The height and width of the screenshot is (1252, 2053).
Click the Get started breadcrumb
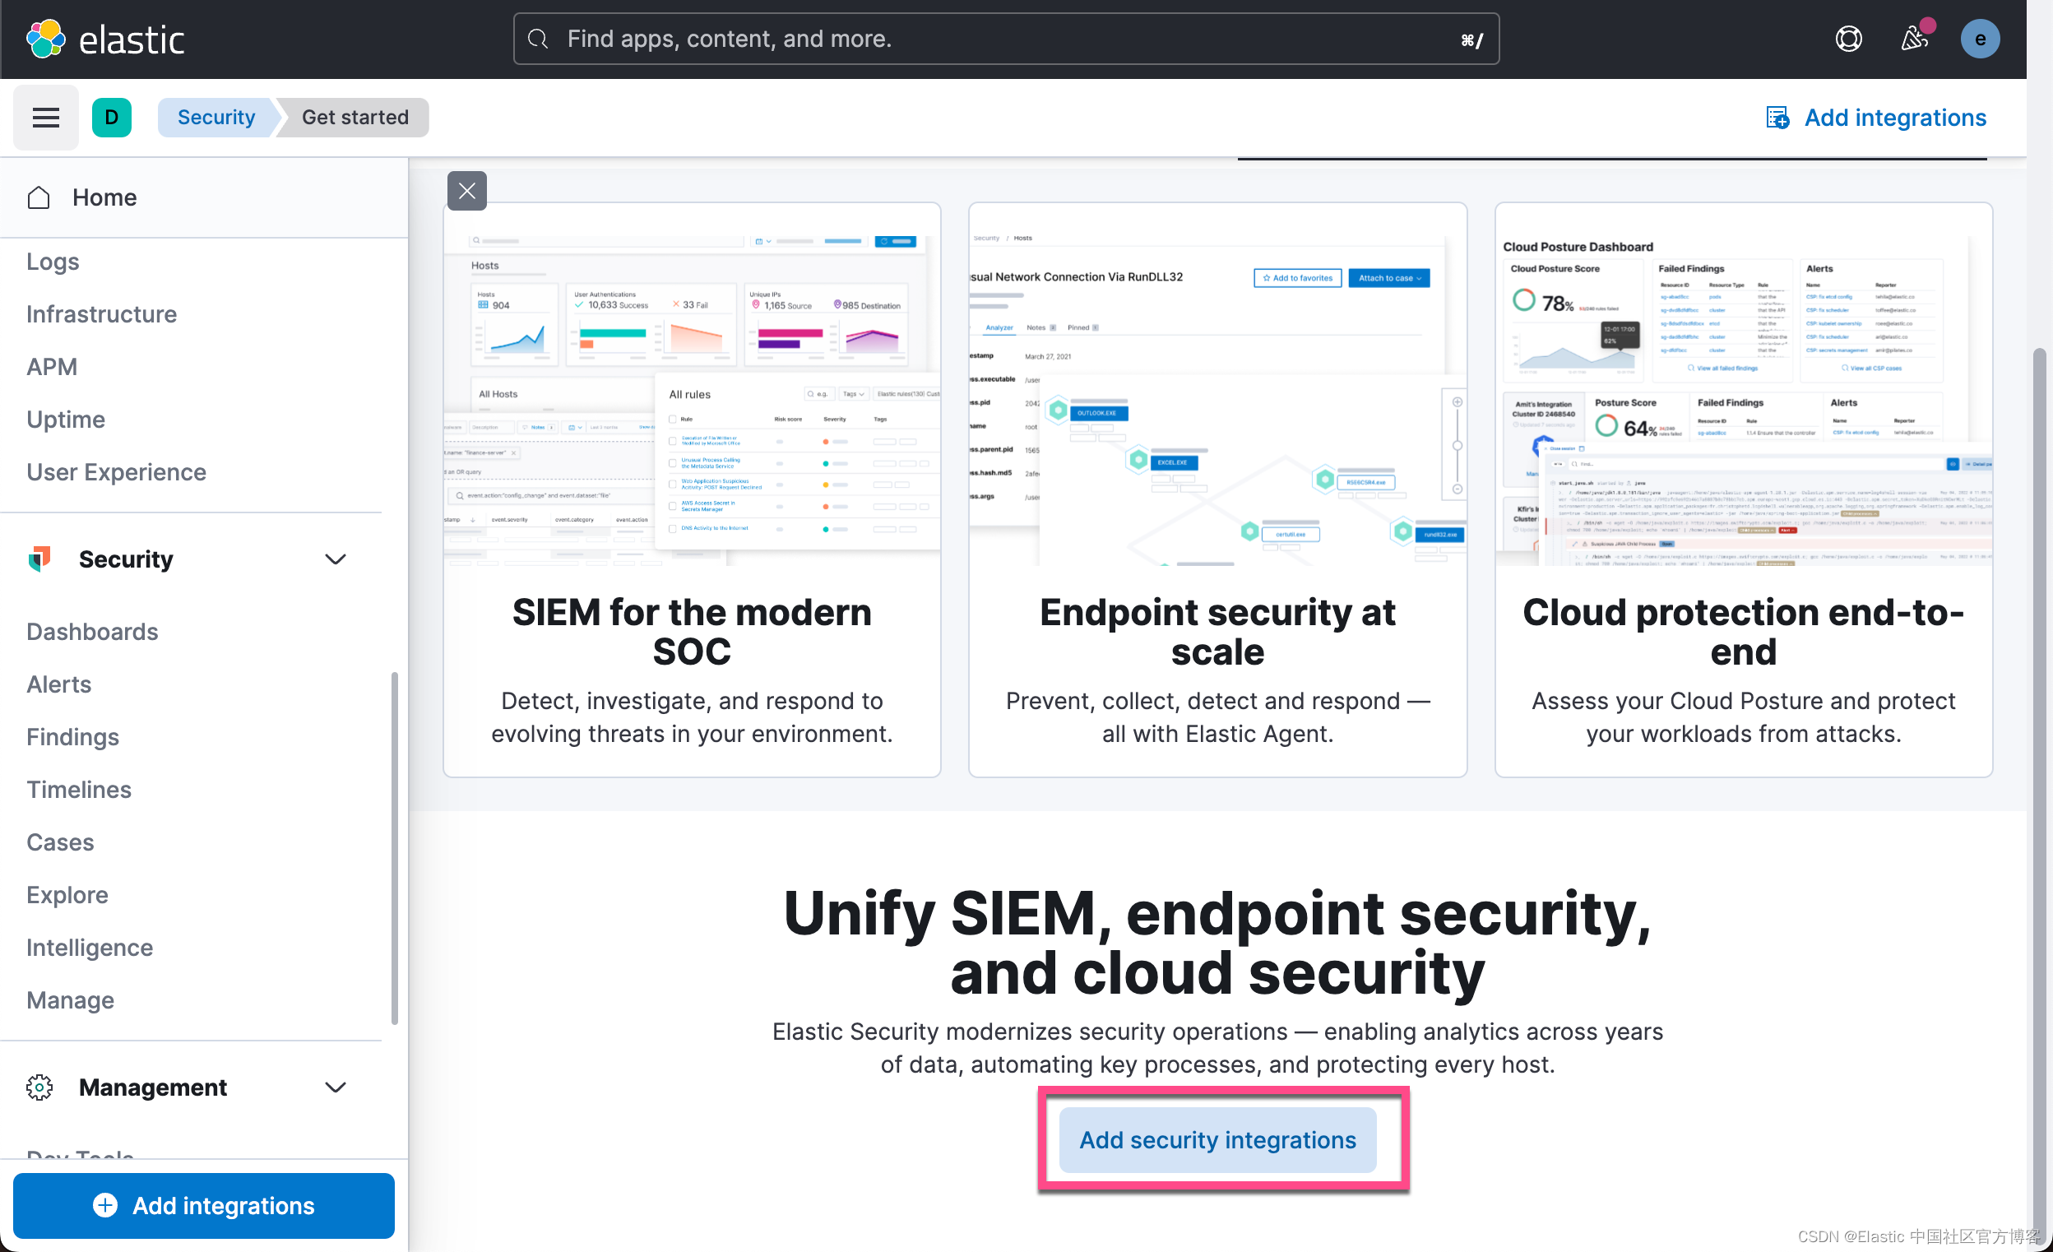pyautogui.click(x=355, y=118)
